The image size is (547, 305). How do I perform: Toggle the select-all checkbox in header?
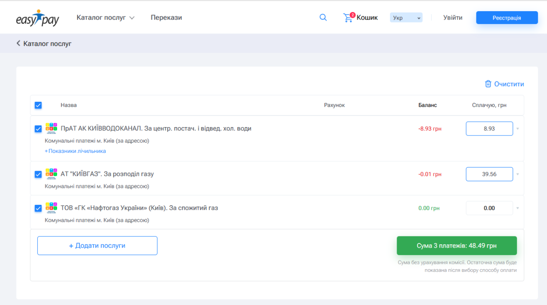[x=38, y=105]
